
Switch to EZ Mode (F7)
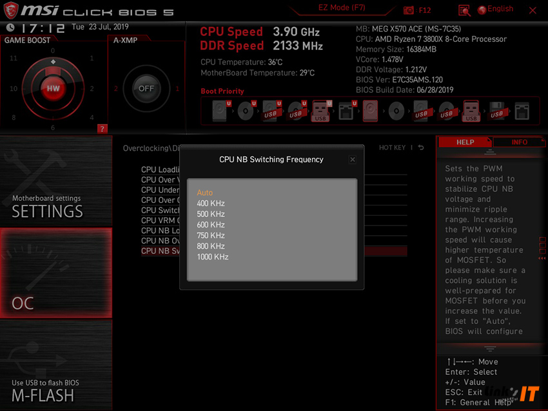(x=342, y=8)
